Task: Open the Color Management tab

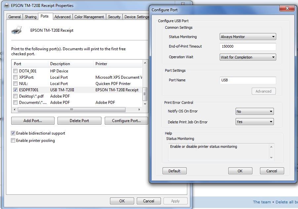Action: (89, 17)
